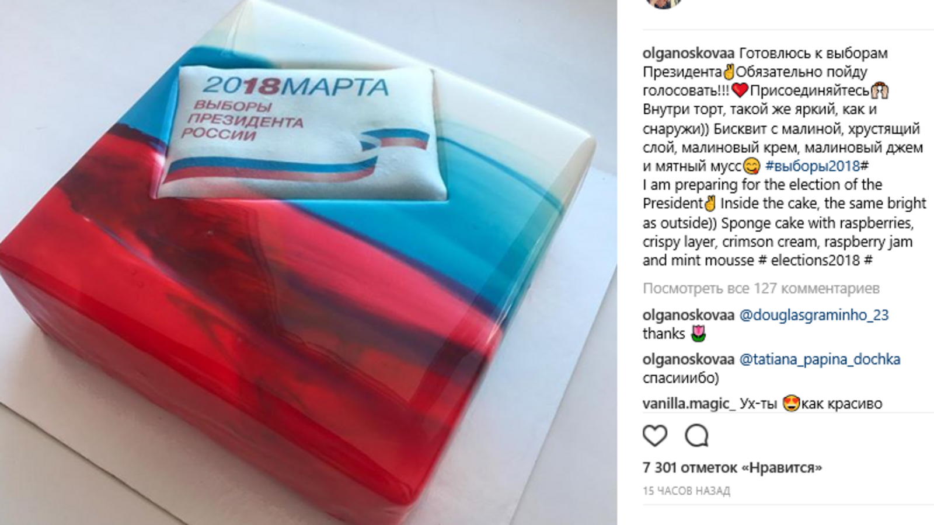Open olganoskovaa username beside douglasgraminho_23 reply
Viewport: 934px width, 525px height.
689,316
